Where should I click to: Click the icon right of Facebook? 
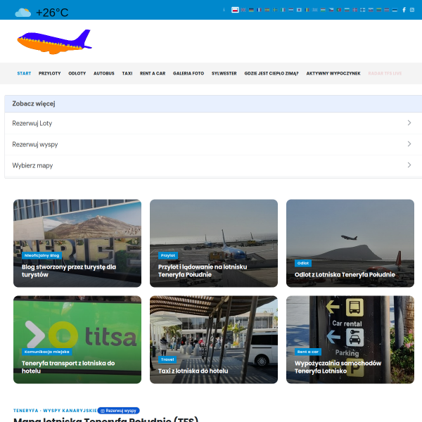pos(412,10)
